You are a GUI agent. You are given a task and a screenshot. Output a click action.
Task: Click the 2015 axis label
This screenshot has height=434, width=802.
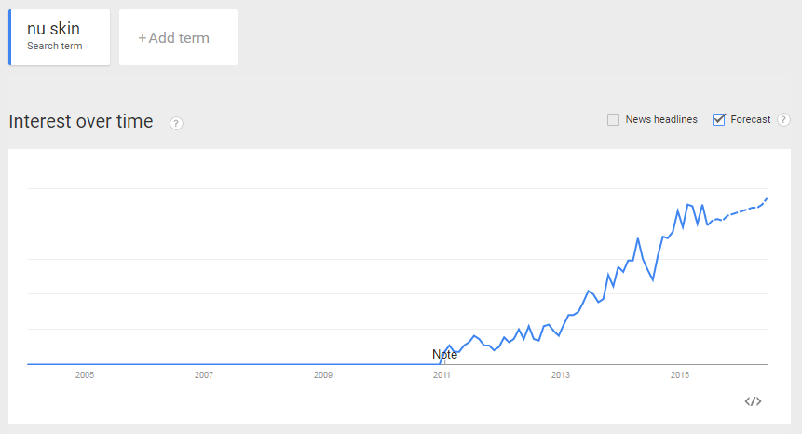[x=680, y=375]
